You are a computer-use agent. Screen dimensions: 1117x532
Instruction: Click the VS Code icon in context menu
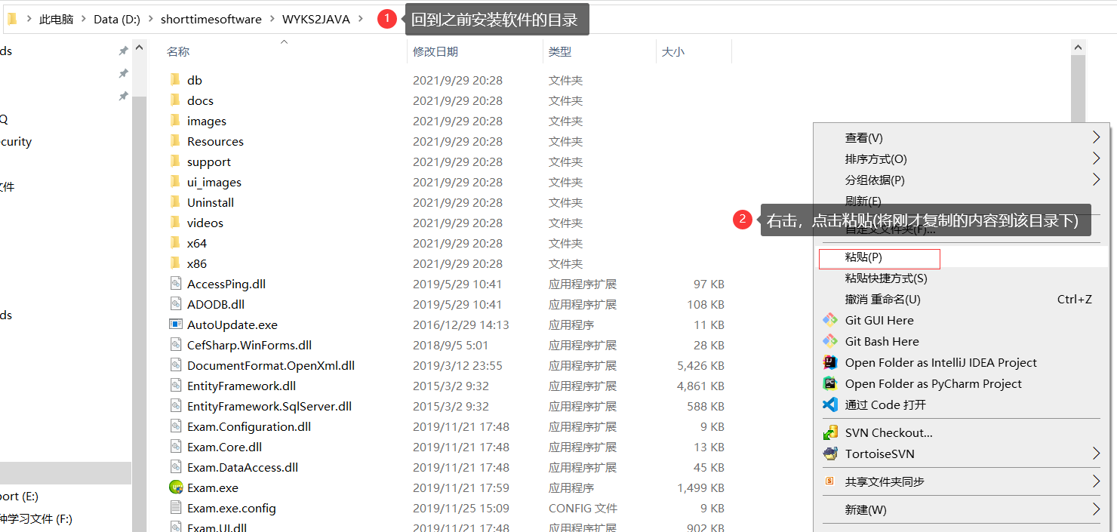coord(830,404)
